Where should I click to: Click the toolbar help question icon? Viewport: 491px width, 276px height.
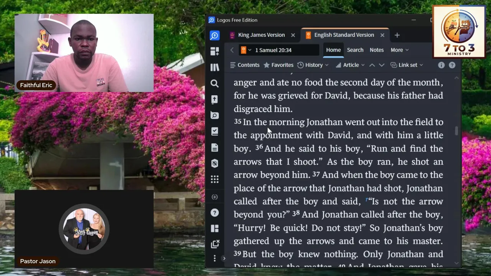[x=452, y=65]
